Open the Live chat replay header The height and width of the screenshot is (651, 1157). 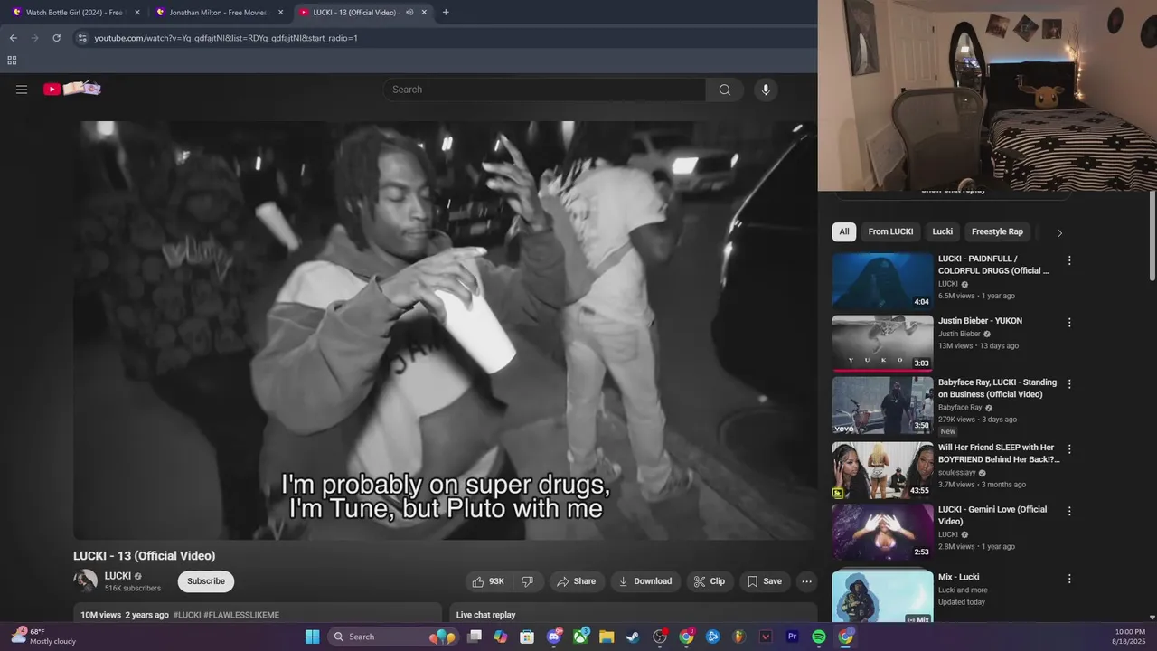485,615
